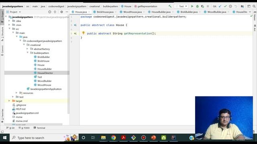
Task: Open Project panel settings gear
Action: (61, 12)
